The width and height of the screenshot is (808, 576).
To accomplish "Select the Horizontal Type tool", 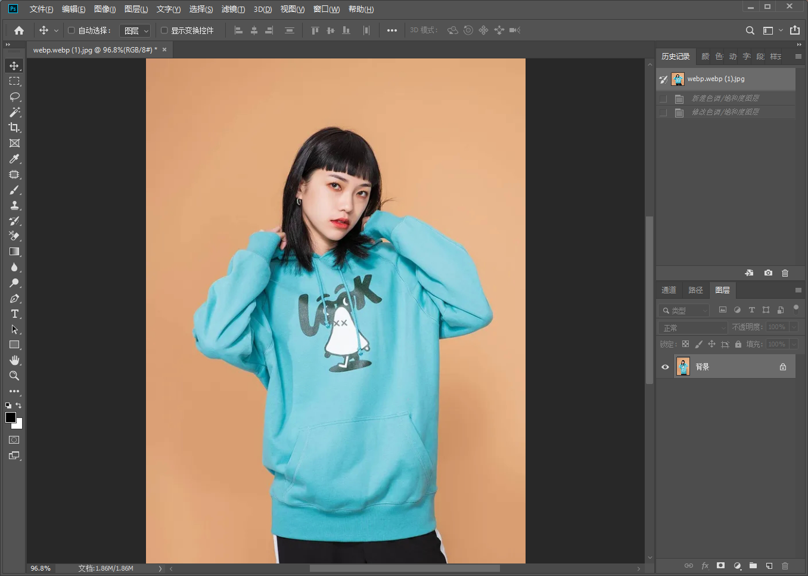I will [x=14, y=314].
